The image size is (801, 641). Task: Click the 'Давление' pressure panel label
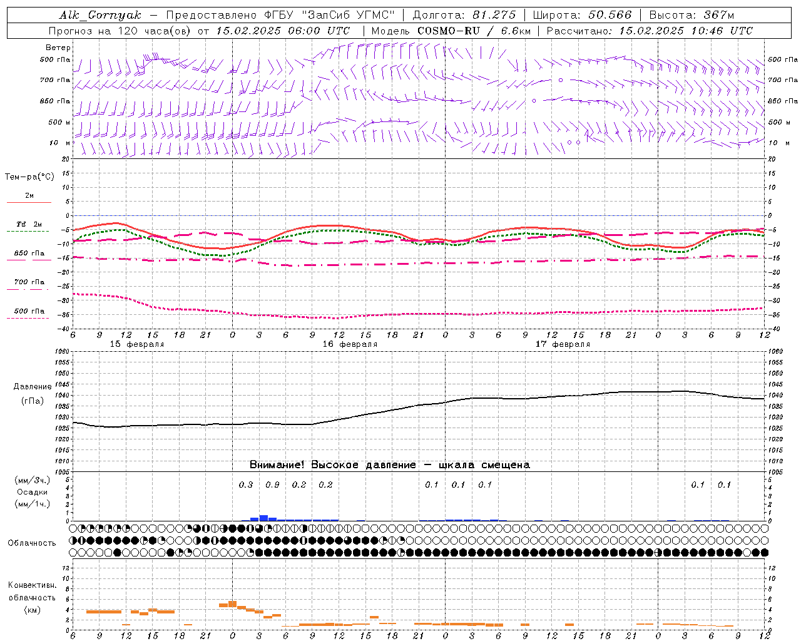click(32, 387)
